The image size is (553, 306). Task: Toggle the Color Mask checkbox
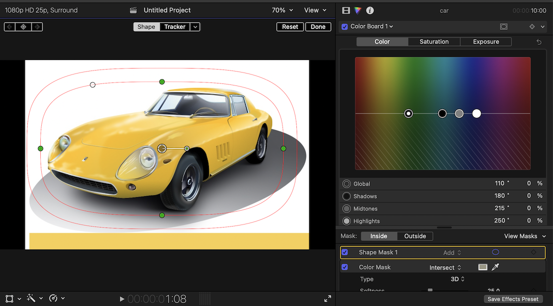point(345,267)
